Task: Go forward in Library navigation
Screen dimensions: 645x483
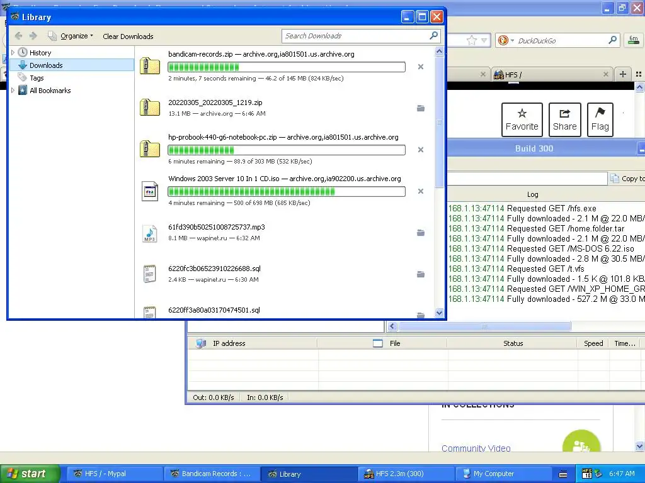Action: pos(33,36)
